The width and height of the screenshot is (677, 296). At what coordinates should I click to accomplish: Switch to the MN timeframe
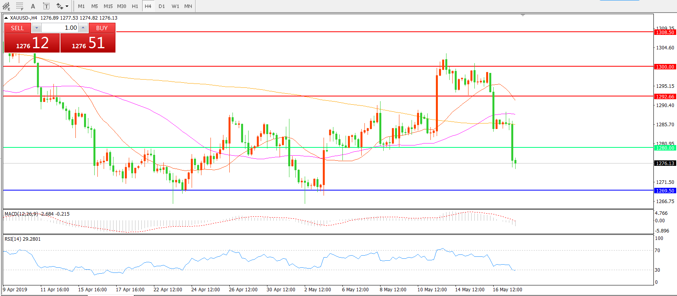[188, 6]
